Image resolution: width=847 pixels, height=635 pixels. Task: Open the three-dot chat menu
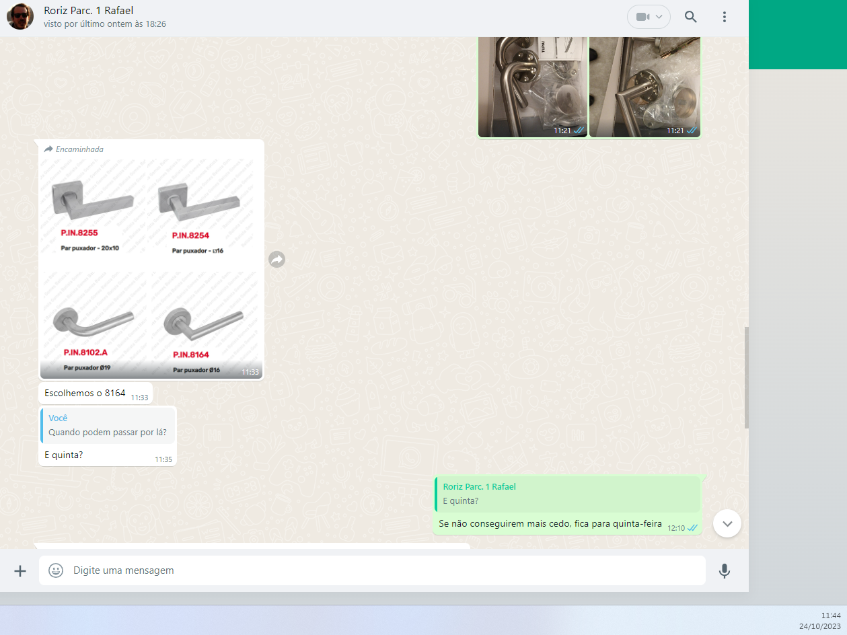pyautogui.click(x=724, y=17)
